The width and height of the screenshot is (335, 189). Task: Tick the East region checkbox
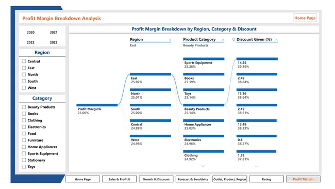click(x=24, y=68)
